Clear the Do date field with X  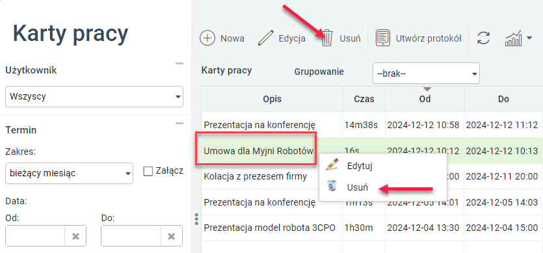click(x=171, y=236)
